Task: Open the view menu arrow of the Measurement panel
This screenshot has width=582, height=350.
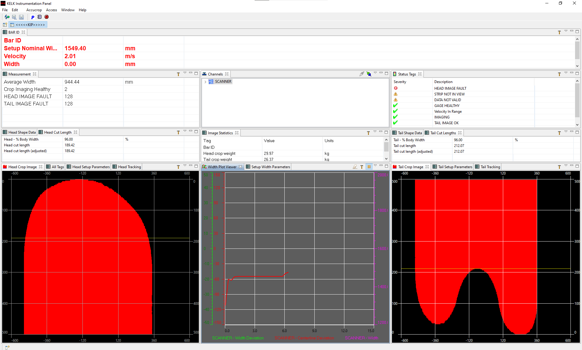Action: 185,73
